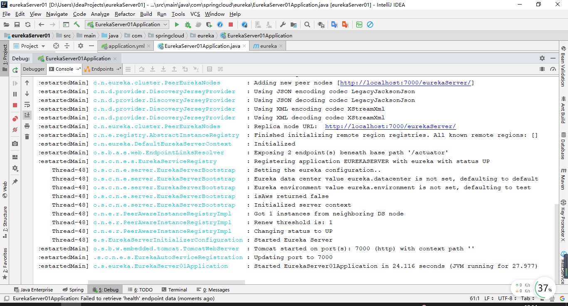
Task: Click Get thread dump camera icon
Action: [15, 143]
